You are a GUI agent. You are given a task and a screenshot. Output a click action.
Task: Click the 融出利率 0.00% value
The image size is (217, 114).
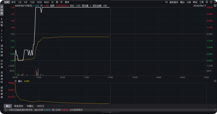(47, 110)
